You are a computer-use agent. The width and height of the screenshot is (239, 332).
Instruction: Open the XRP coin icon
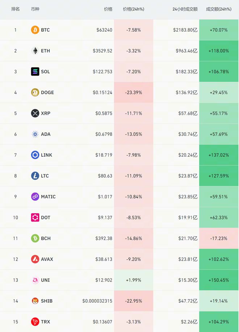[x=35, y=113]
